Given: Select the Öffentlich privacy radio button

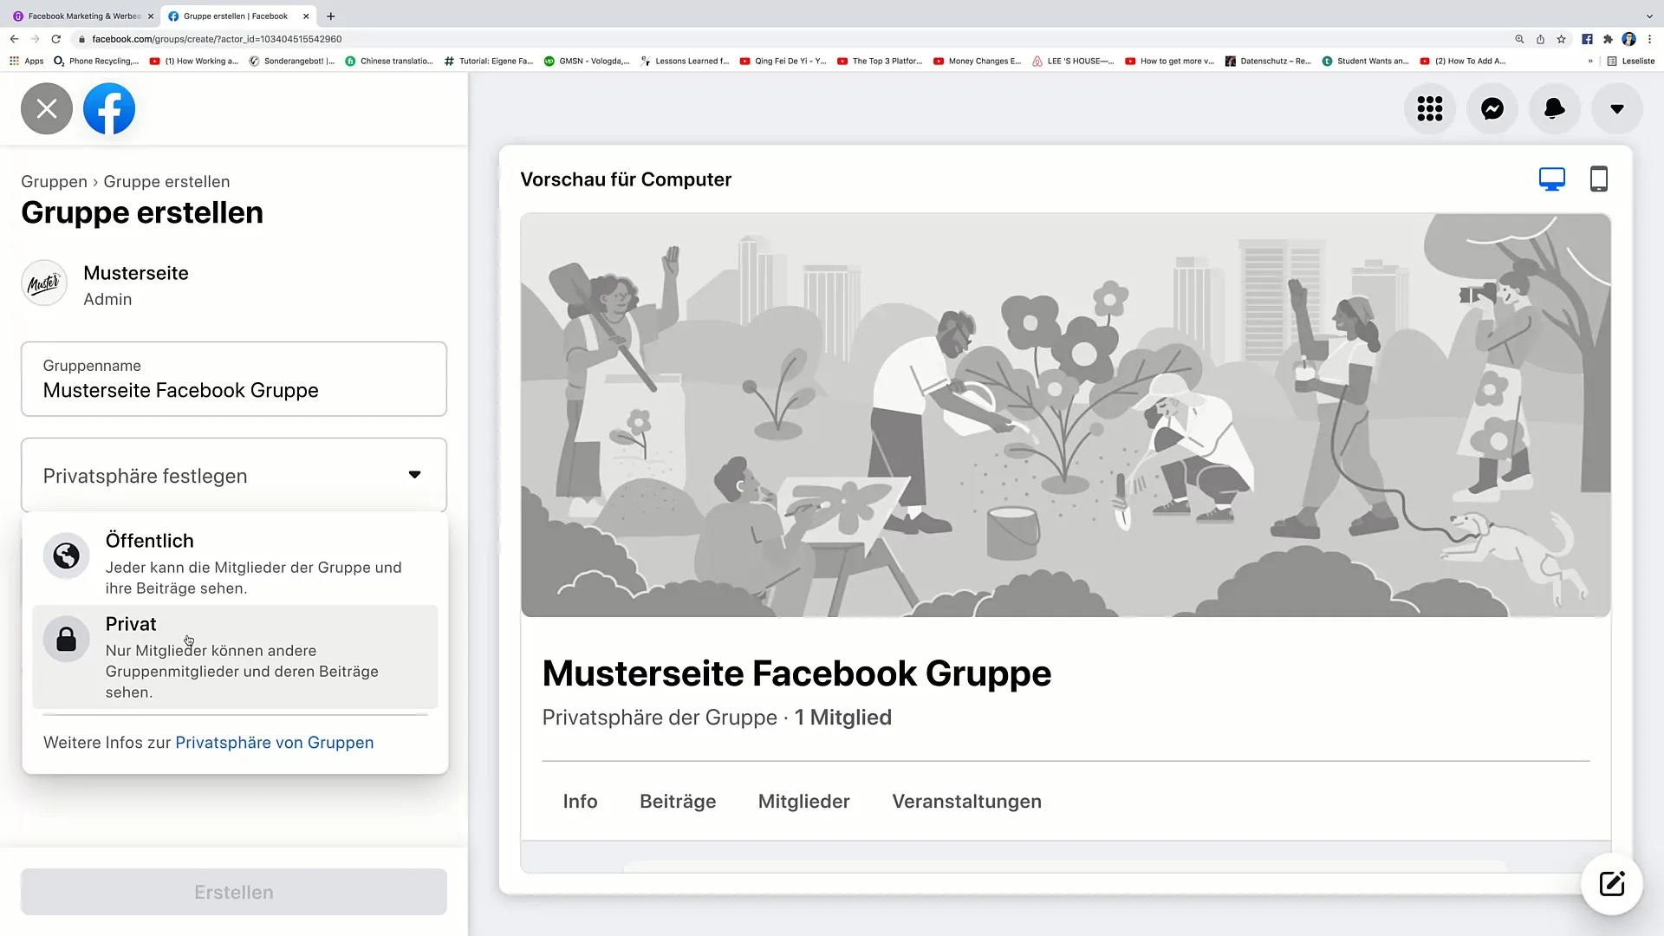Looking at the screenshot, I should point(66,556).
